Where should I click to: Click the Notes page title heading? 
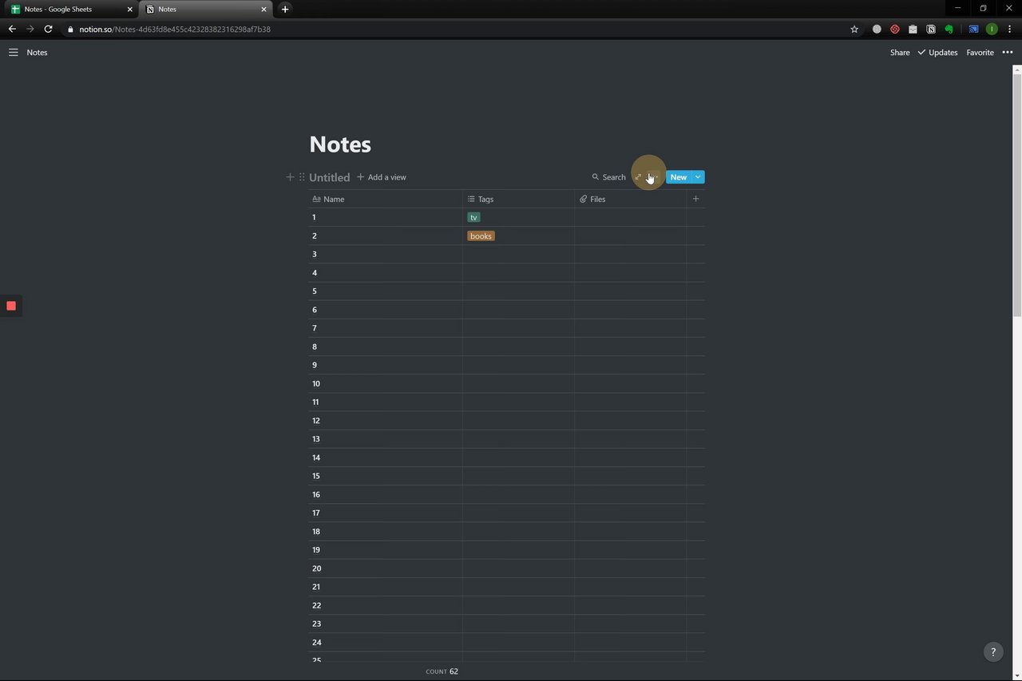pyautogui.click(x=340, y=145)
